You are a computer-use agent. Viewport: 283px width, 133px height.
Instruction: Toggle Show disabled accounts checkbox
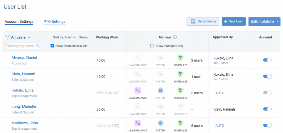click(x=52, y=46)
